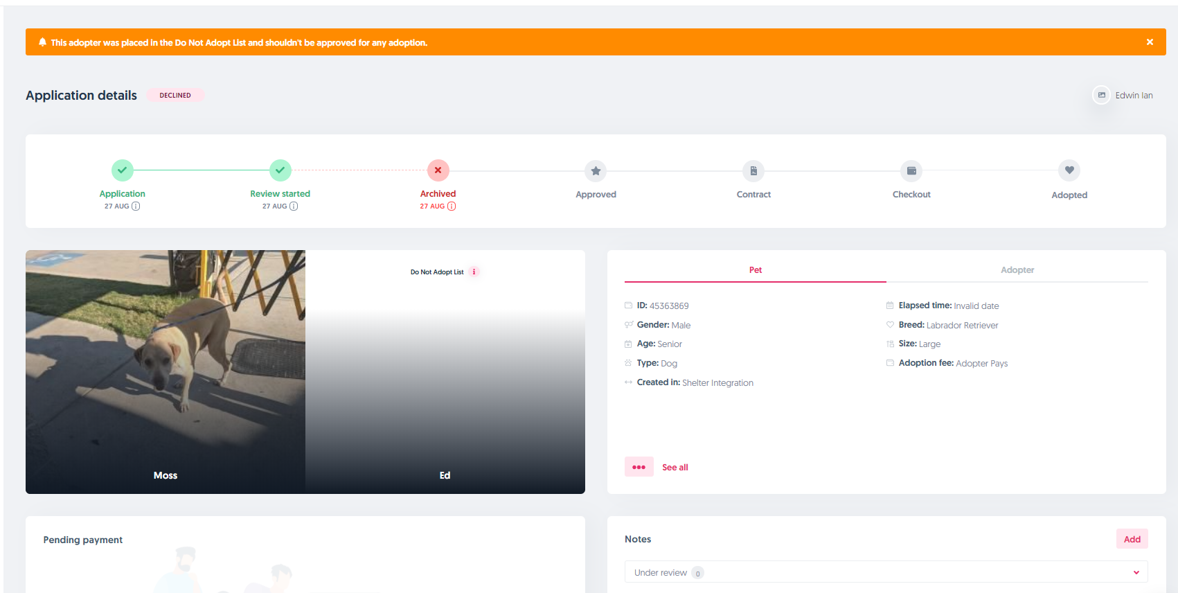The image size is (1178, 593).
Task: Click the red Archived step icon
Action: (438, 170)
